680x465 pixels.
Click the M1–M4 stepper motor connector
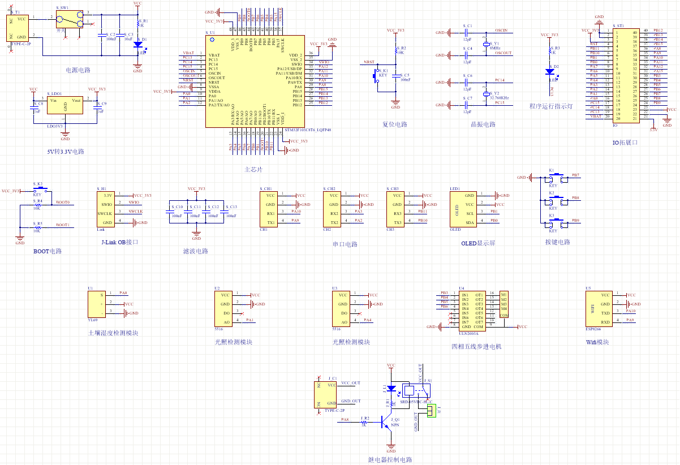pos(504,304)
